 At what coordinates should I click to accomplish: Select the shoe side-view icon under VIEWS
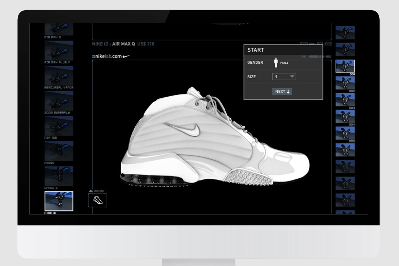point(97,200)
